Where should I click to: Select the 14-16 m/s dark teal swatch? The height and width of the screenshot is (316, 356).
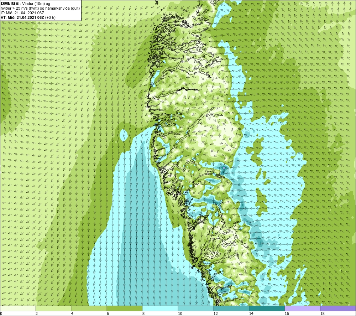coord(267,309)
